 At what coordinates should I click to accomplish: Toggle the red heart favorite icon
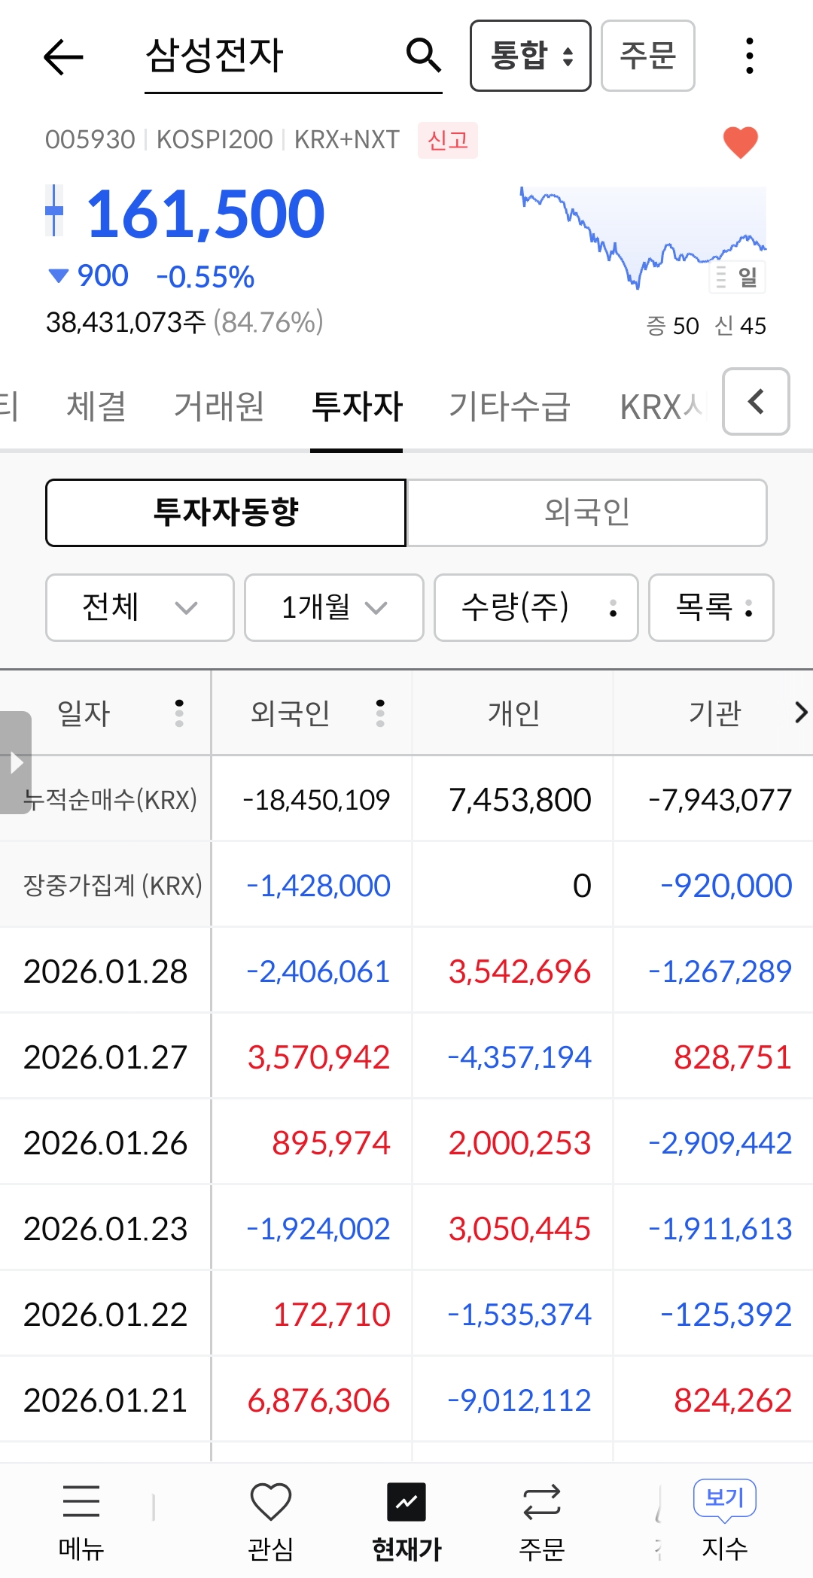740,141
